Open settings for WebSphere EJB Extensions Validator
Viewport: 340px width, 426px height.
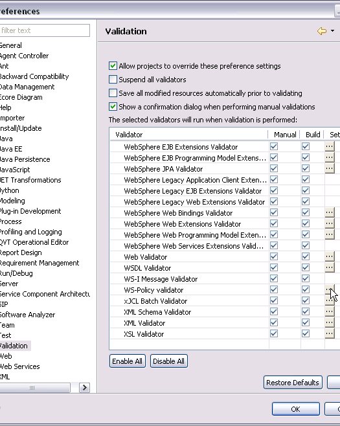330,146
